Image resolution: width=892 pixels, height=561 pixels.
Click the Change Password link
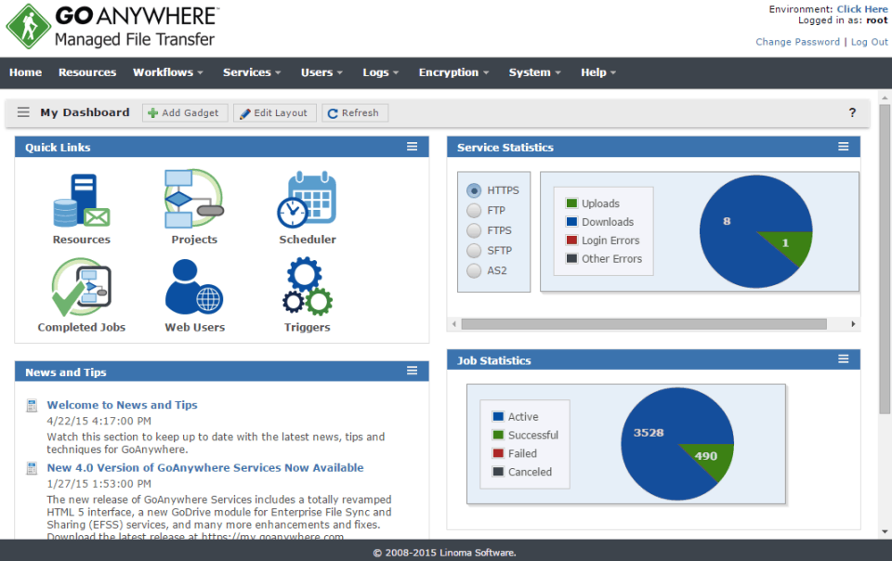(x=797, y=42)
